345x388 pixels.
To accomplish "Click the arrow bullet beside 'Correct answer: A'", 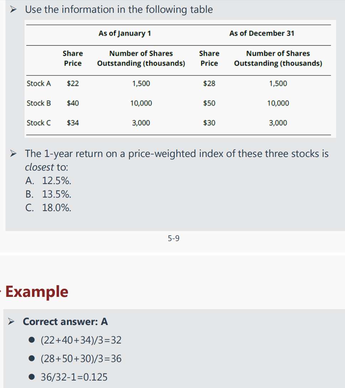I will click(x=12, y=322).
